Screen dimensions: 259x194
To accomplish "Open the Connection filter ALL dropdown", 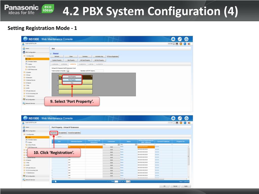I will (x=111, y=144).
